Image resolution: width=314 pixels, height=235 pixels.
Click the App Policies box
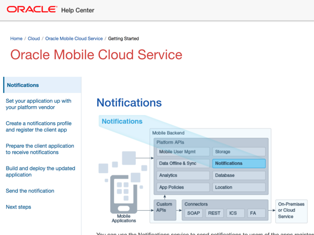point(183,187)
